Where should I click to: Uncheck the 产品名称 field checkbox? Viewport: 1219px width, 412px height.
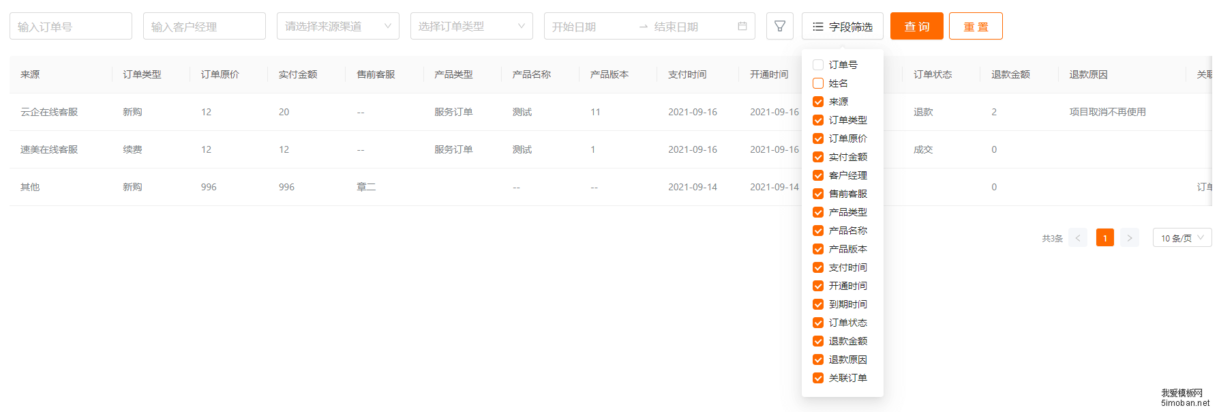tap(818, 231)
